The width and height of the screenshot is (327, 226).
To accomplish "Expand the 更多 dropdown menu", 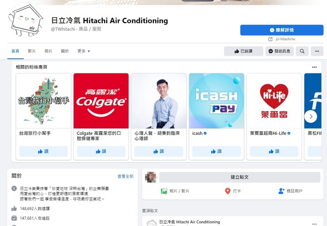I will 84,51.
